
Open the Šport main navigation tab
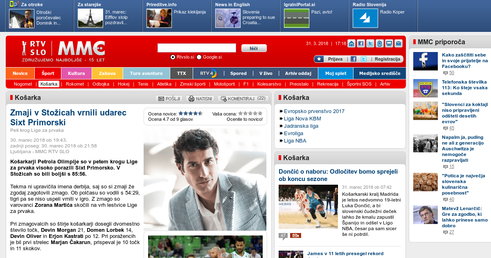pyautogui.click(x=47, y=73)
